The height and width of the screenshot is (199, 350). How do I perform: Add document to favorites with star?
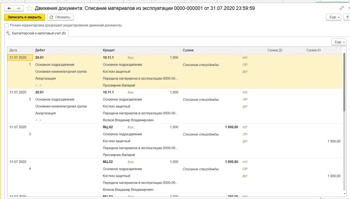click(x=29, y=8)
